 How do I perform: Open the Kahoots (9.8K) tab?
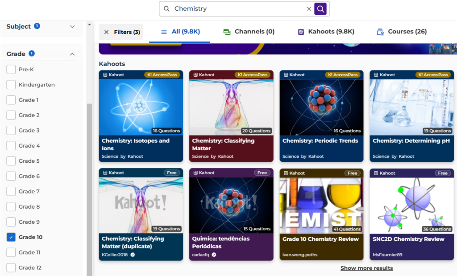[326, 32]
